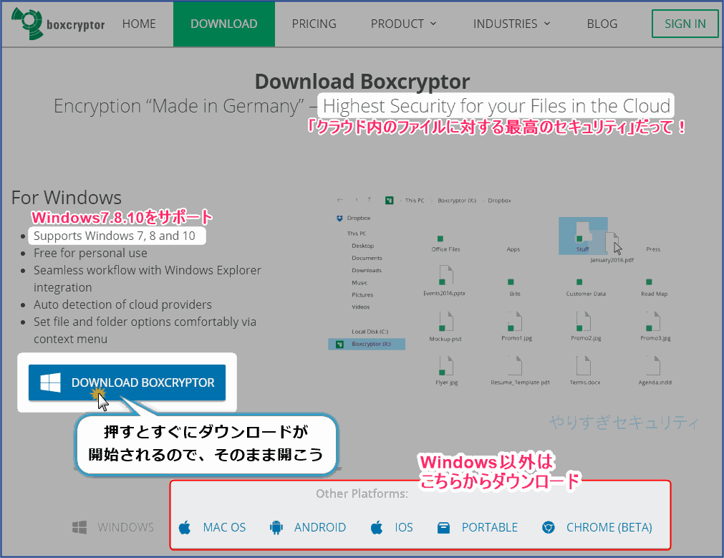Open the MAC OS download link
This screenshot has height=558, width=724.
224,527
